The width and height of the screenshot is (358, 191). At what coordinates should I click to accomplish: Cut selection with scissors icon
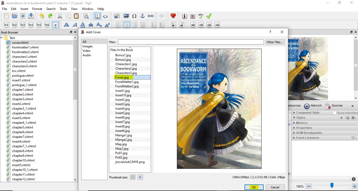pos(60,16)
